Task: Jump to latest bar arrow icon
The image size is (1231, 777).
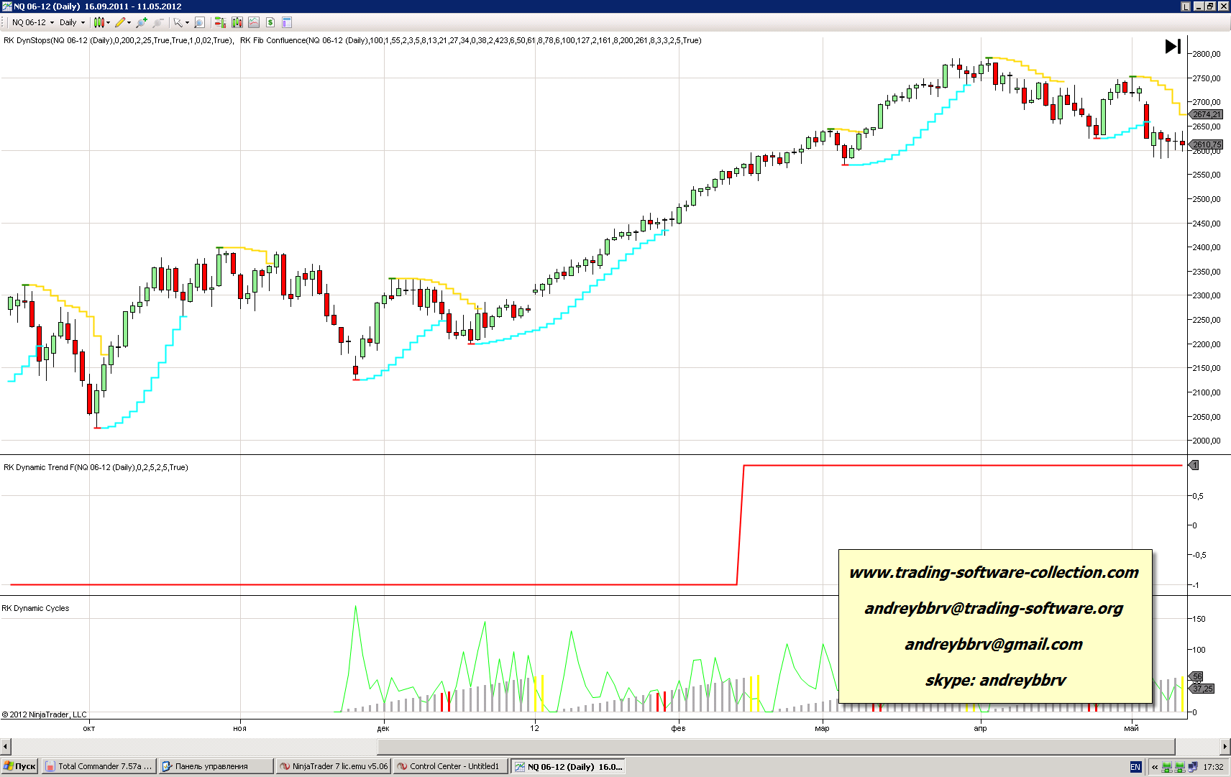Action: [x=1173, y=46]
